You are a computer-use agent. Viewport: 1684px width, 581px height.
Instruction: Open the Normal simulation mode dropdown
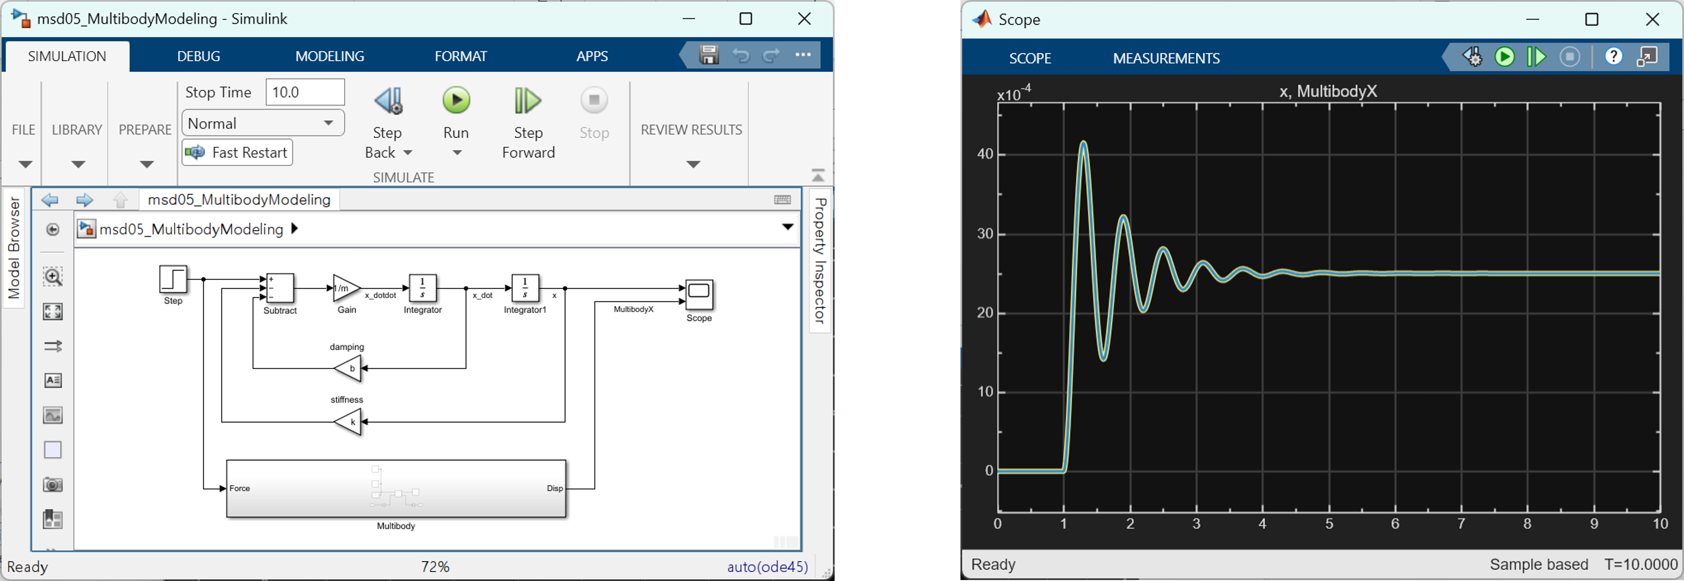pyautogui.click(x=263, y=123)
